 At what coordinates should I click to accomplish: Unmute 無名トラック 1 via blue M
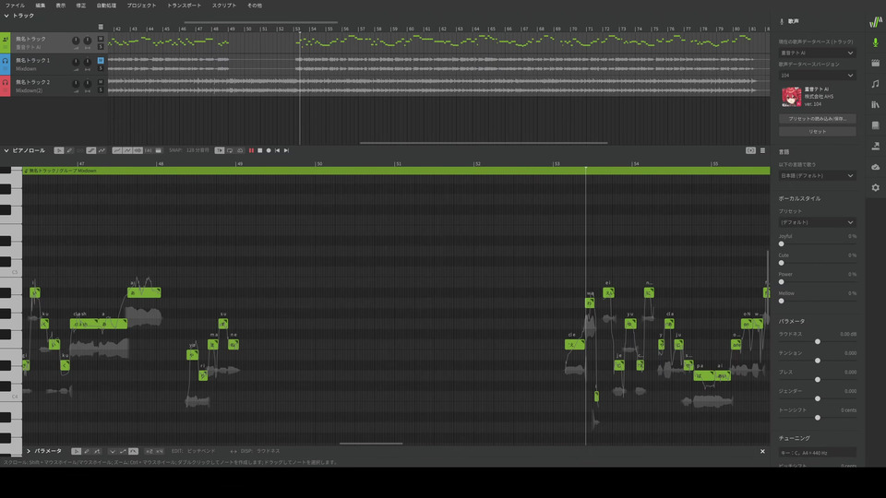pyautogui.click(x=101, y=60)
